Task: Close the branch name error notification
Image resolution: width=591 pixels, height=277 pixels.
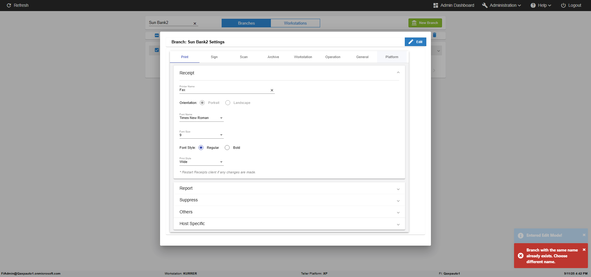Action: (584, 250)
